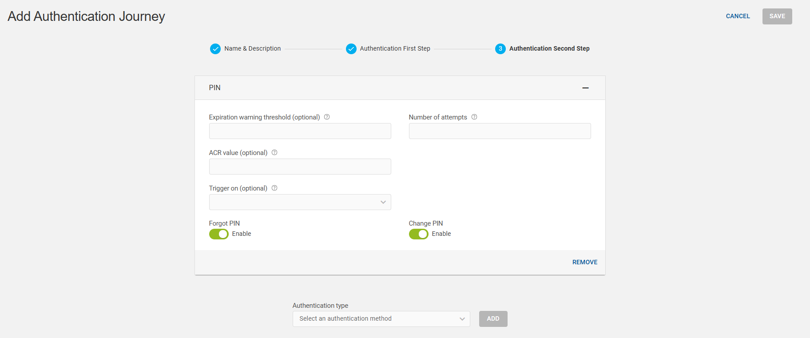This screenshot has height=338, width=810.
Task: Remove the PIN authentication method
Action: 584,262
